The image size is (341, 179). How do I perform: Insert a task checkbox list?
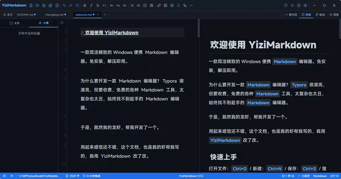click(145, 5)
